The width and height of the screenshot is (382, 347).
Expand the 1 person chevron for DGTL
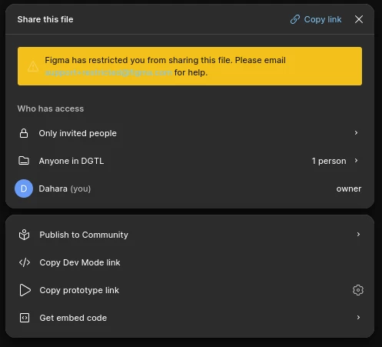(356, 161)
